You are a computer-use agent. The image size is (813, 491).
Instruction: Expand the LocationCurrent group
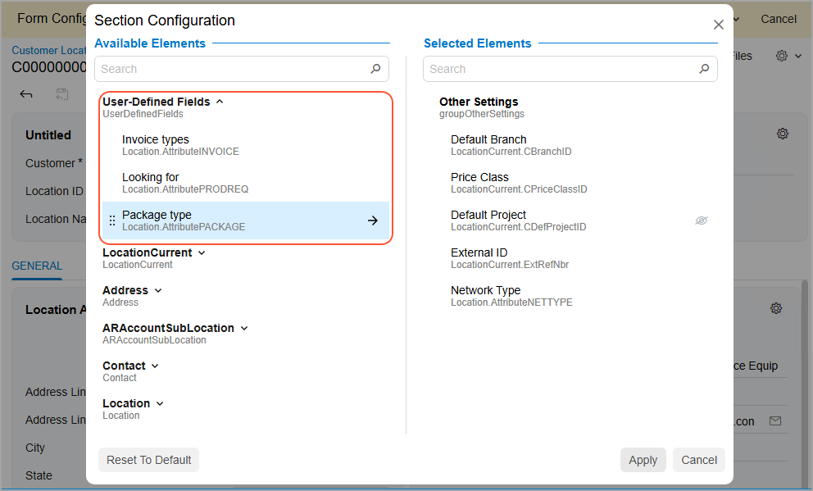click(202, 252)
